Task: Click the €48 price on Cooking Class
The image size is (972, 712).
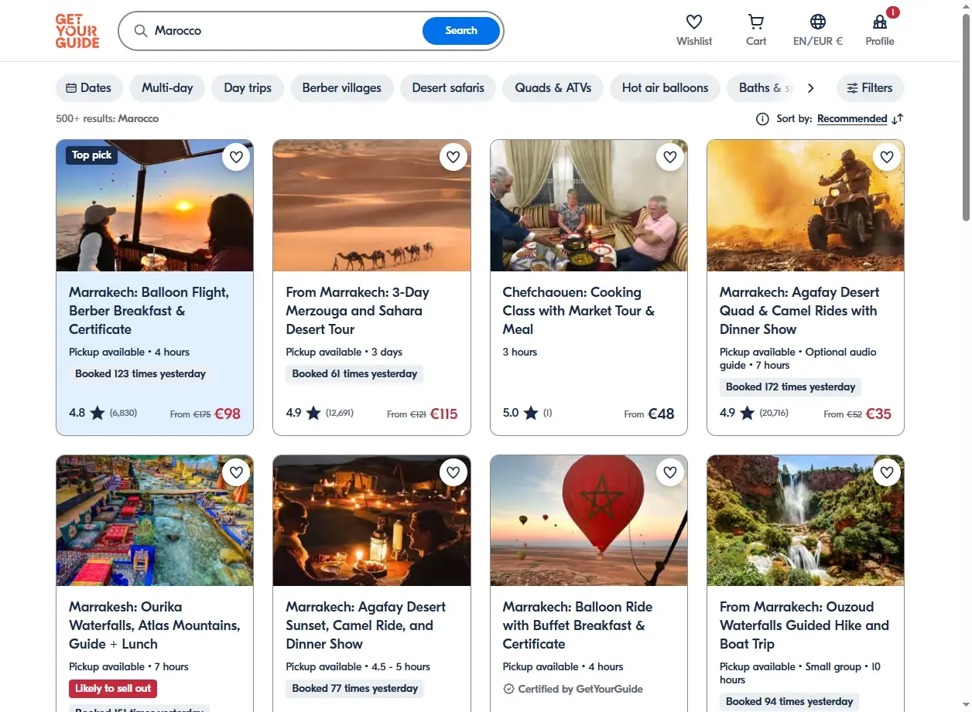Action: coord(661,414)
